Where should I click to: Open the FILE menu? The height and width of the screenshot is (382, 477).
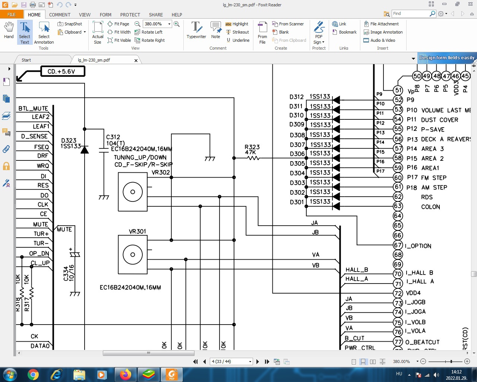(x=12, y=15)
